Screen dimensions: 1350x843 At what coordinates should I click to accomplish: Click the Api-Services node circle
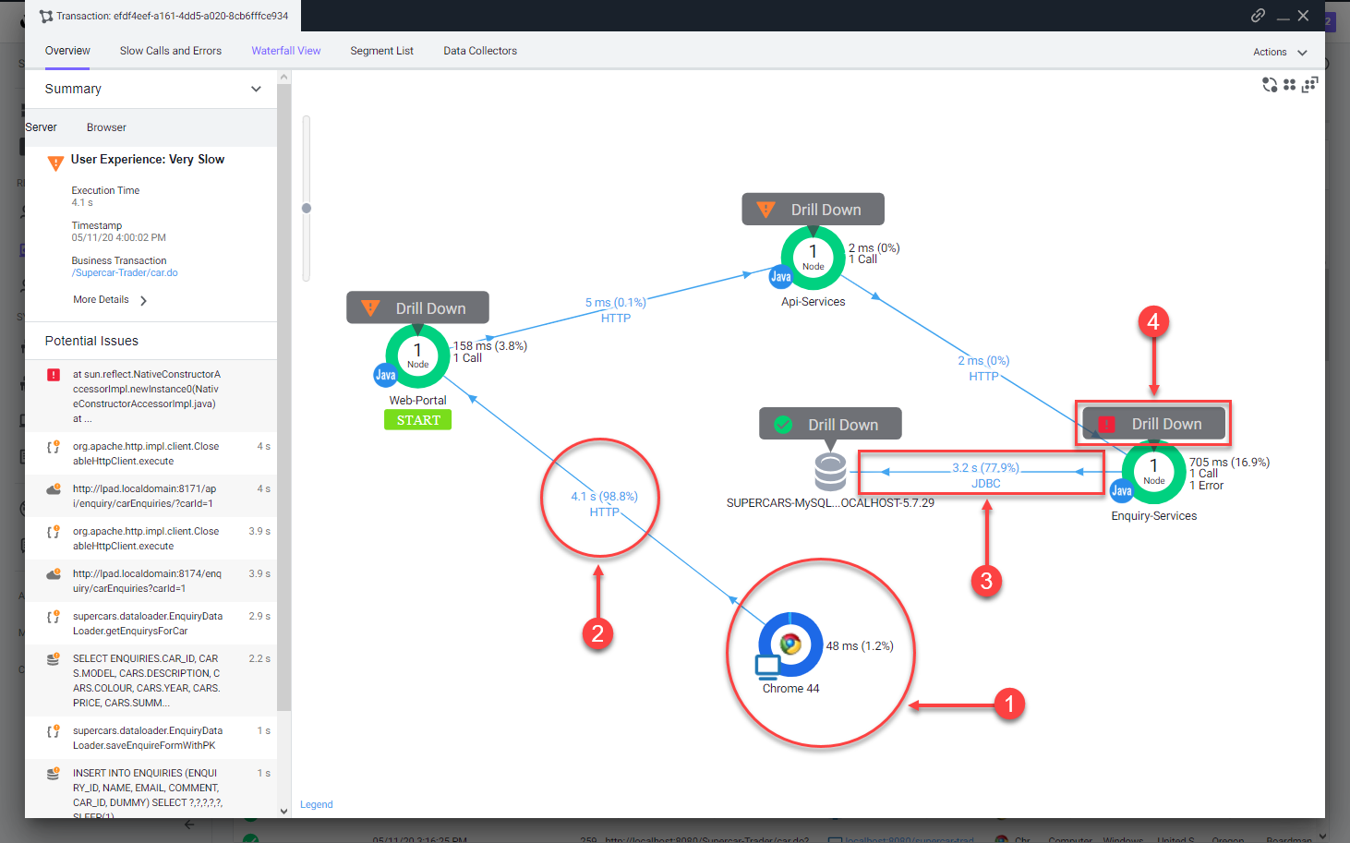pyautogui.click(x=813, y=258)
